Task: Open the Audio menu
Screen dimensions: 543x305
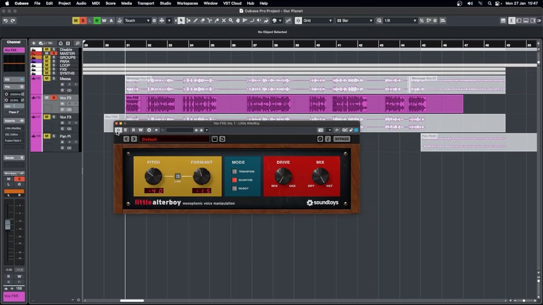Action: pyautogui.click(x=81, y=3)
